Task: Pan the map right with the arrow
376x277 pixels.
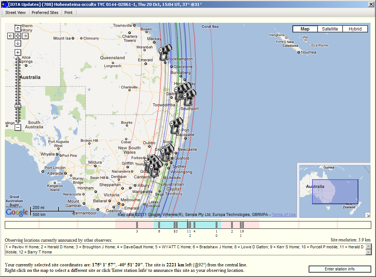Action: pos(25,36)
